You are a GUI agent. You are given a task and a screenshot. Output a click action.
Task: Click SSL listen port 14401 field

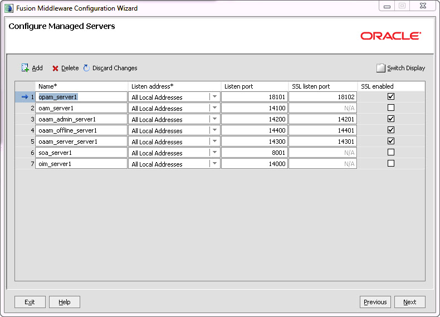322,130
